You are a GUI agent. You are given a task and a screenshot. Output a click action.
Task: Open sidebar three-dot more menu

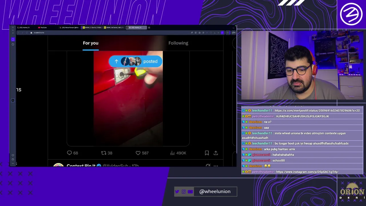pyautogui.click(x=13, y=163)
